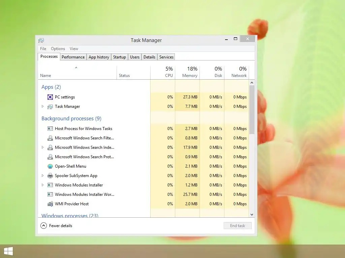This screenshot has height=258, width=345.
Task: Switch to the App history tab
Action: [x=99, y=57]
